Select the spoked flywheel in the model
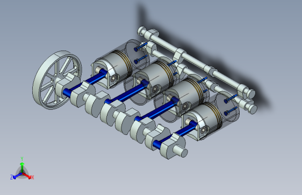Viewport: 302px width, 195px height. [57, 80]
